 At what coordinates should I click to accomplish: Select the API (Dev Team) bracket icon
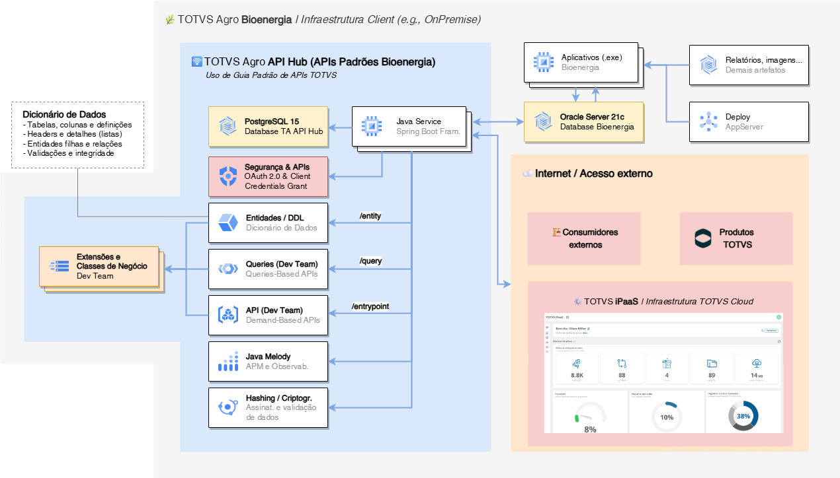(x=228, y=315)
